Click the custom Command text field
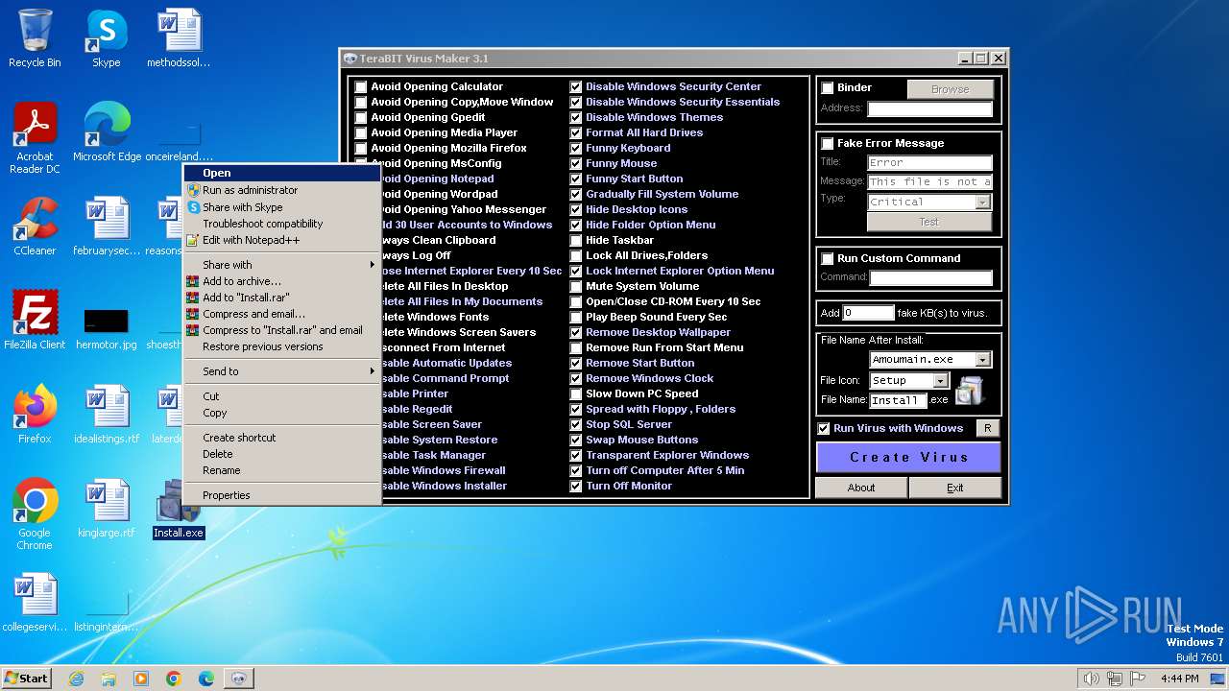This screenshot has height=691, width=1229. [x=930, y=277]
